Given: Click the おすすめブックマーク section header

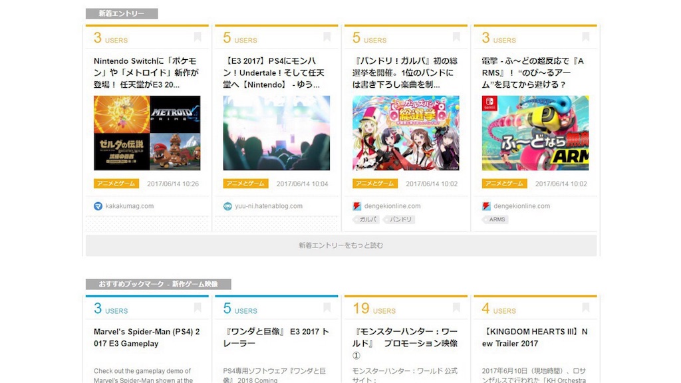Looking at the screenshot, I should coord(158,284).
